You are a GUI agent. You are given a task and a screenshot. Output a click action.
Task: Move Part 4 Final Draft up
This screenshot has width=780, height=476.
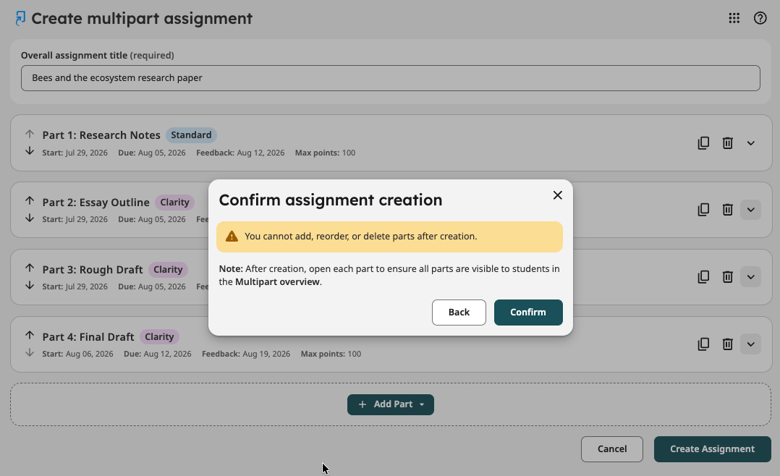pos(30,335)
